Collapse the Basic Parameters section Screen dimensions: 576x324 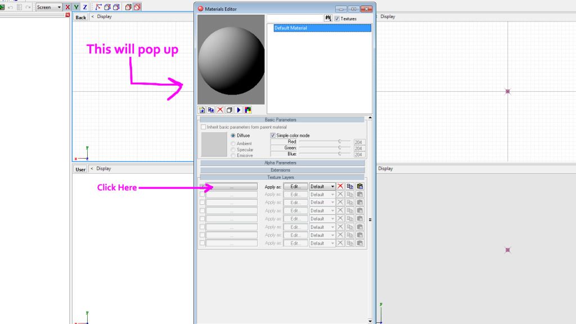[282, 120]
